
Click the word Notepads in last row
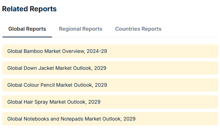coord(72,119)
